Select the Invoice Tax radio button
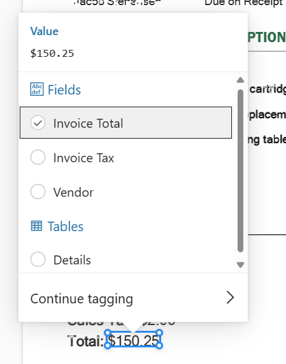The height and width of the screenshot is (364, 286). pos(38,157)
